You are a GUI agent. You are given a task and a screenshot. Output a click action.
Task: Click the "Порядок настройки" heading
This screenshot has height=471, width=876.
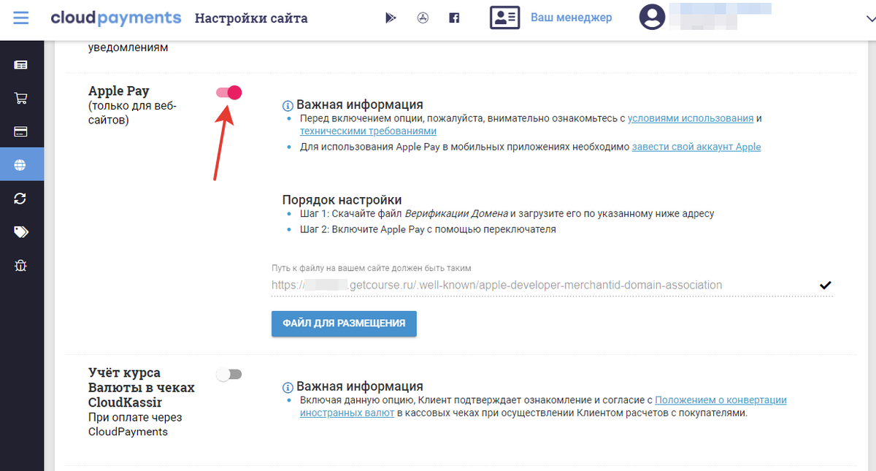point(342,200)
